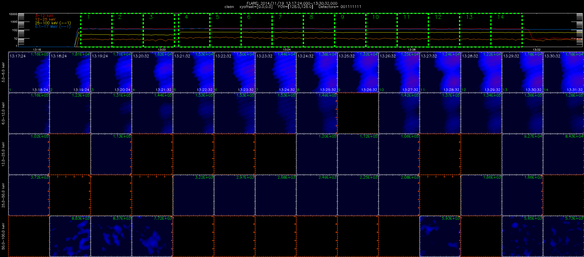Select the 3-6 keV image starting 13:26:32

399,72
